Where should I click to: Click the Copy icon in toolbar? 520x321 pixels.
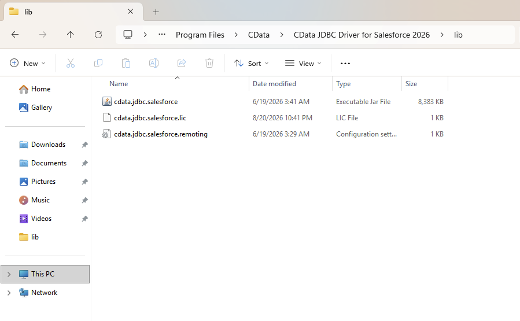coord(98,63)
